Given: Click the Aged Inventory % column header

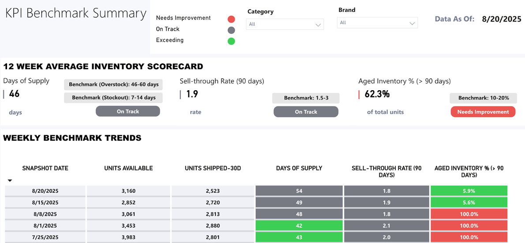Looking at the screenshot, I should click(x=469, y=171).
